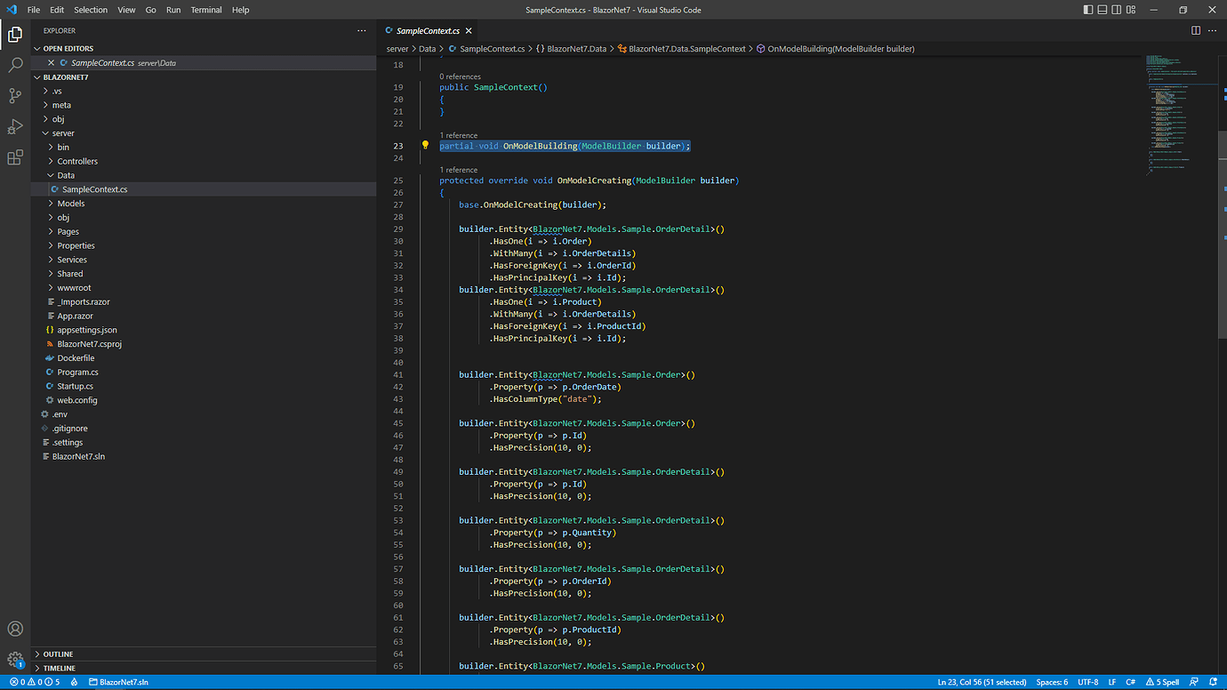The height and width of the screenshot is (690, 1227).
Task: Open the Run and Debug view
Action: click(15, 126)
